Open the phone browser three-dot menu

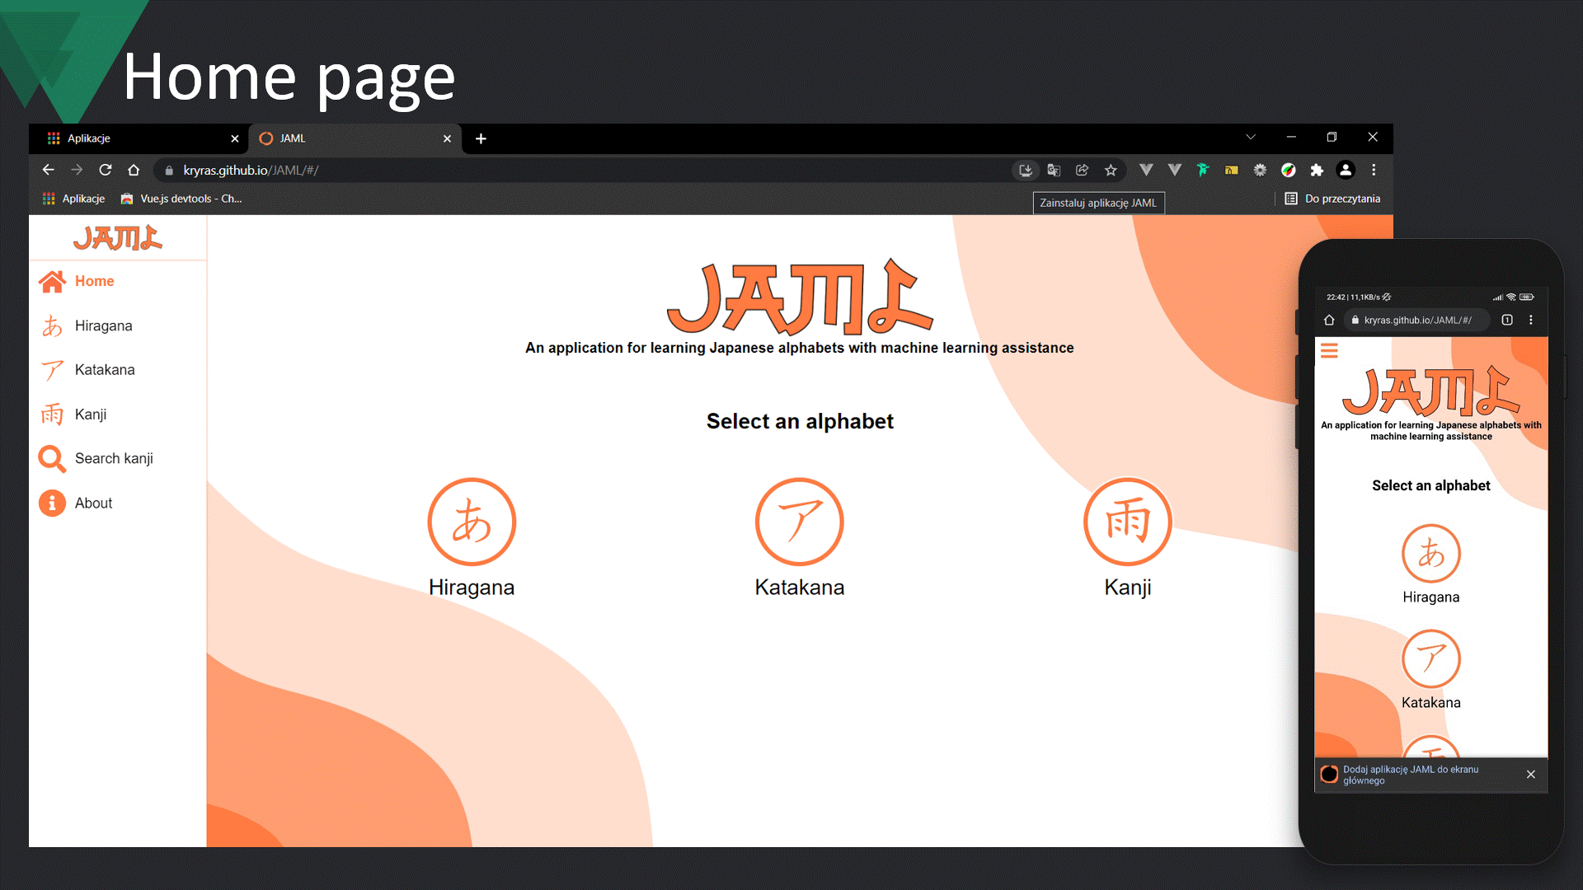[x=1531, y=321]
